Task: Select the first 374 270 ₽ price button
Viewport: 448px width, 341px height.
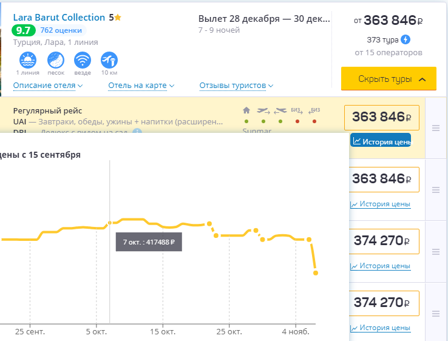Action: coord(381,240)
